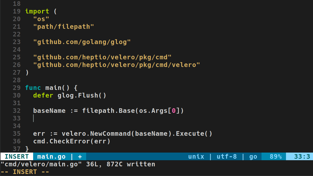
Task: Click the empty line 34
Action: [102, 126]
